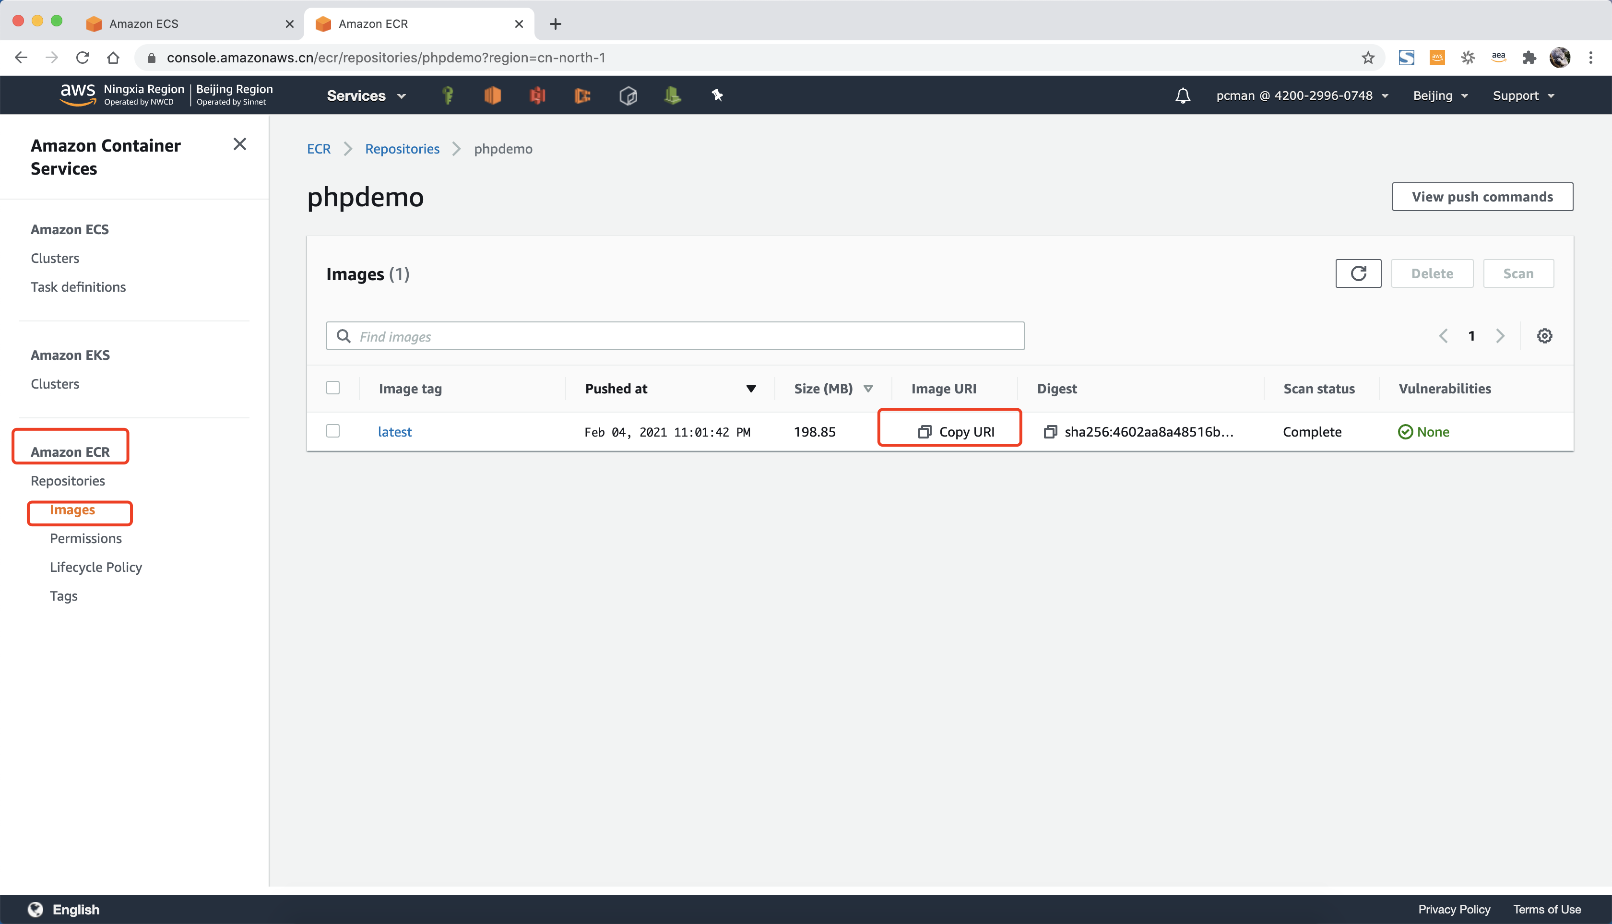
Task: Open Repositories in the sidebar
Action: click(x=68, y=481)
